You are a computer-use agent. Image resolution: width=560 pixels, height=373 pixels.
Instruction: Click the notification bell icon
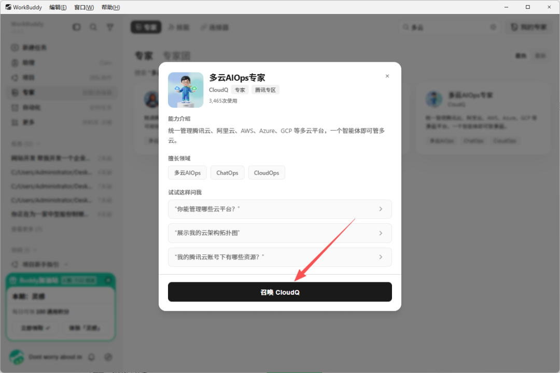(91, 357)
